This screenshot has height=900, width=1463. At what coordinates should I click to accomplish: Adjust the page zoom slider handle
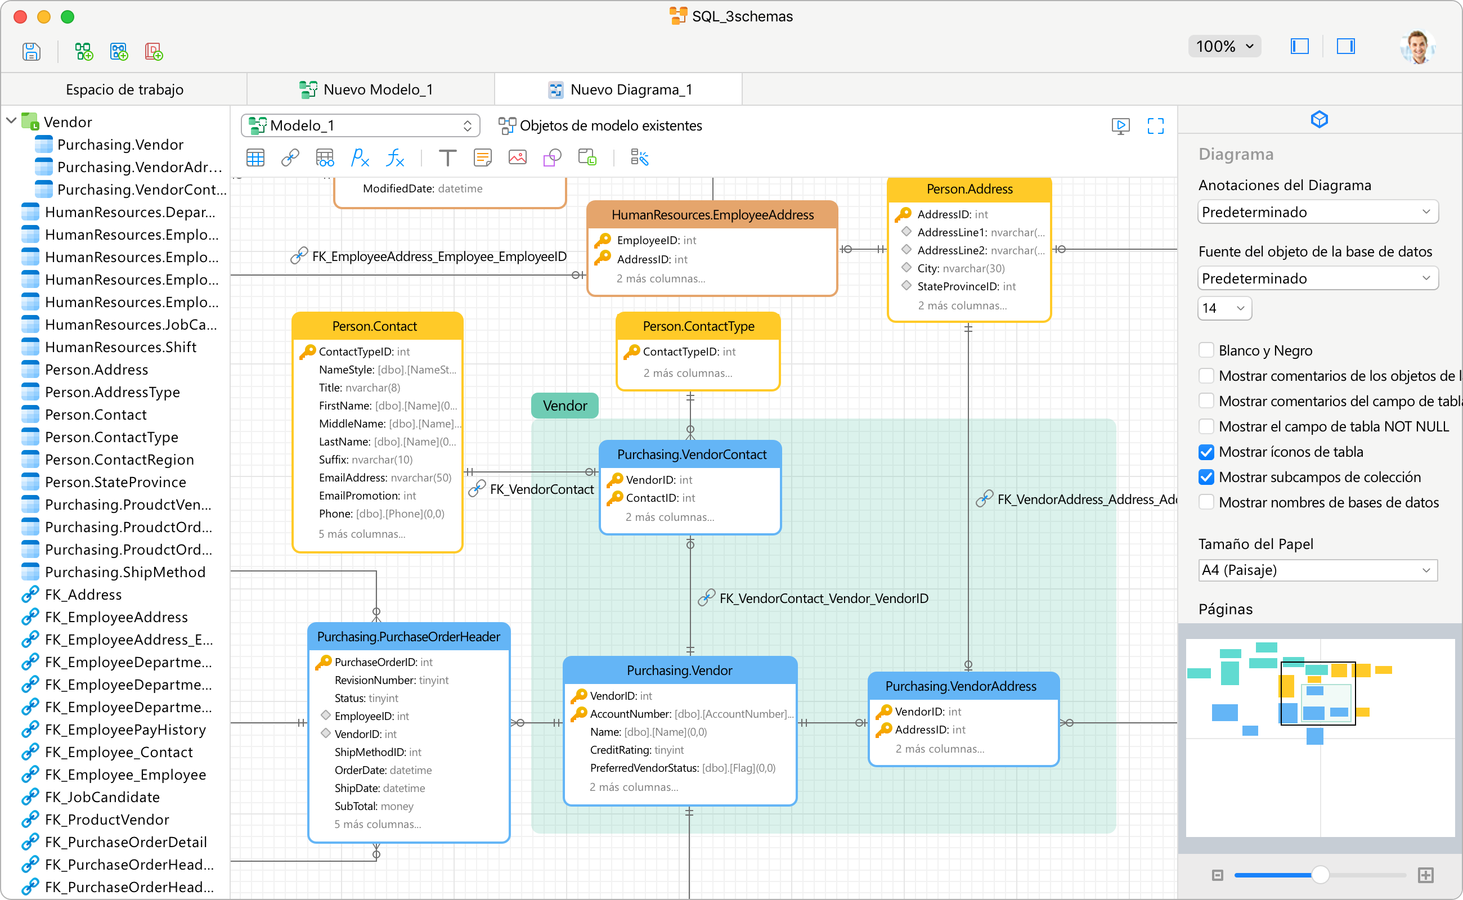1320,875
